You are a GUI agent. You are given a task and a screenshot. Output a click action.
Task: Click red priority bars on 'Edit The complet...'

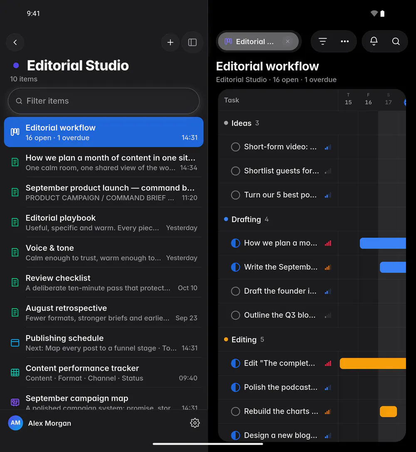[x=328, y=363]
